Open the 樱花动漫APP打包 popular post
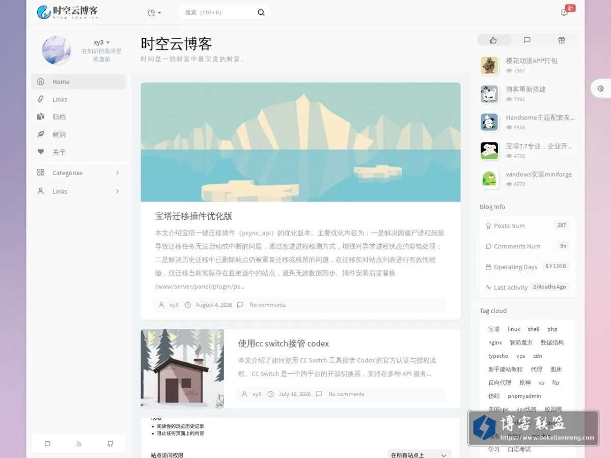This screenshot has width=611, height=458. pos(532,61)
